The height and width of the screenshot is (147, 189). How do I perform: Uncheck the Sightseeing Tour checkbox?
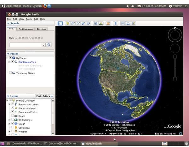13,62
